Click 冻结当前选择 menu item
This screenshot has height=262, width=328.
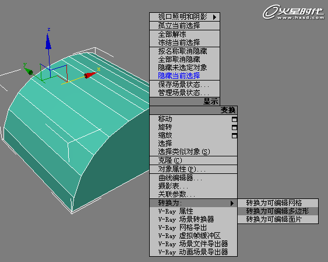click(185, 43)
